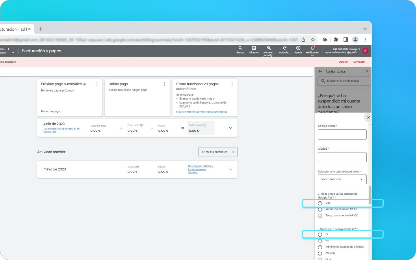Open Cómo funcionan los pagos card options
This screenshot has width=416, height=260.
[232, 84]
